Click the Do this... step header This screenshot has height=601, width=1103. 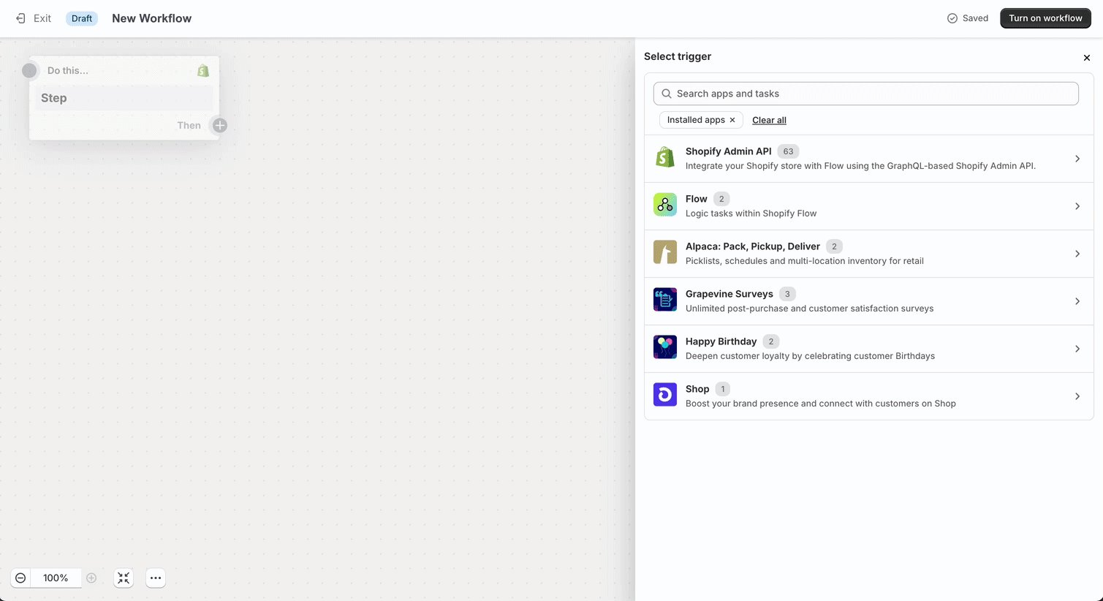68,71
